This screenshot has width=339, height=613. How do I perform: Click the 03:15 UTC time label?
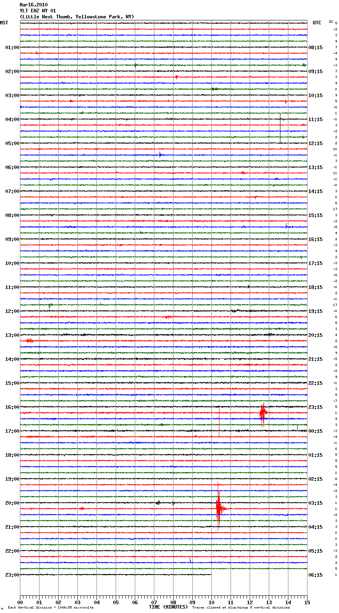315,503
